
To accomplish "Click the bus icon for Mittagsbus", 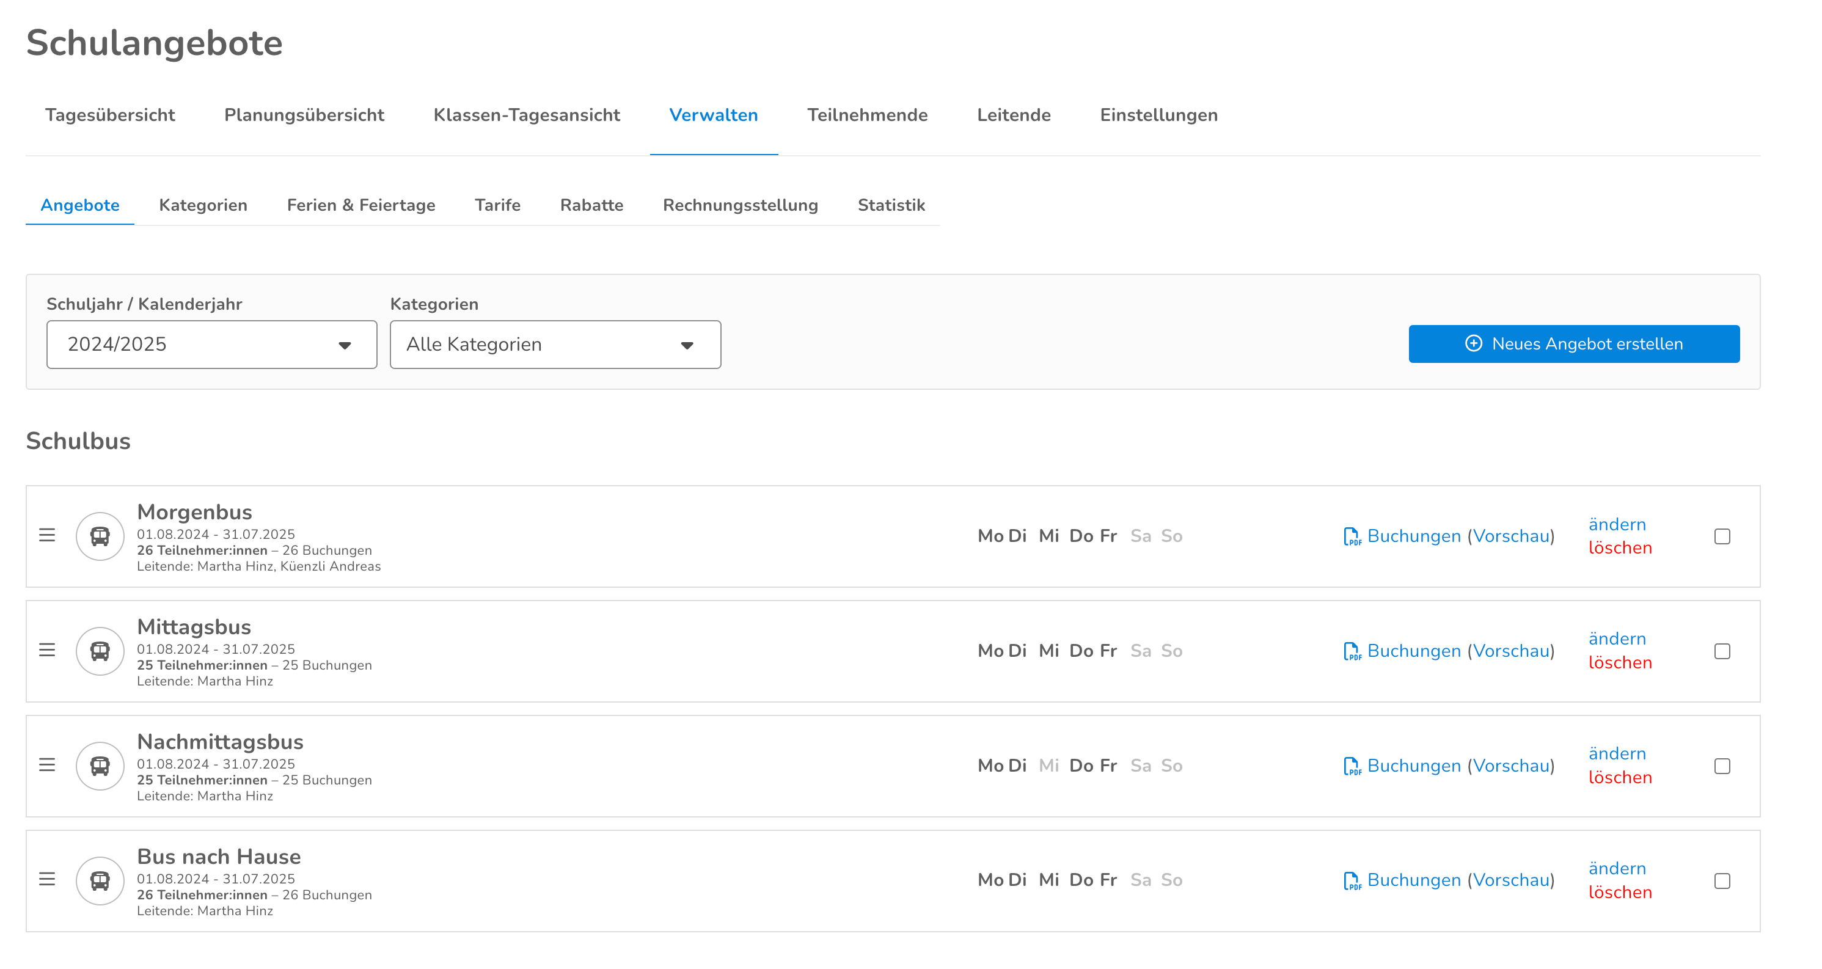I will click(100, 651).
